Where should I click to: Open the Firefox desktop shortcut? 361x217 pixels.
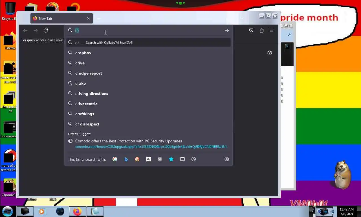tap(10, 41)
